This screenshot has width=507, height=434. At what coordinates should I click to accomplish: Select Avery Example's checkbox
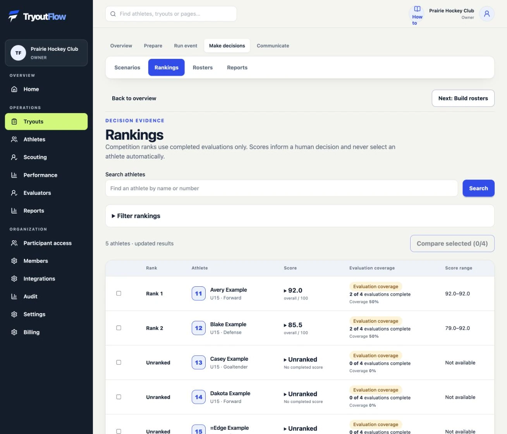119,293
